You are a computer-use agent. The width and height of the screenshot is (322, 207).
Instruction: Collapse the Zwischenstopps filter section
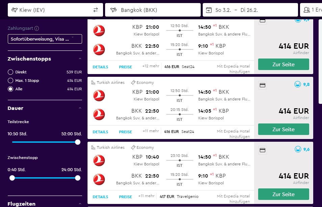[x=80, y=59]
